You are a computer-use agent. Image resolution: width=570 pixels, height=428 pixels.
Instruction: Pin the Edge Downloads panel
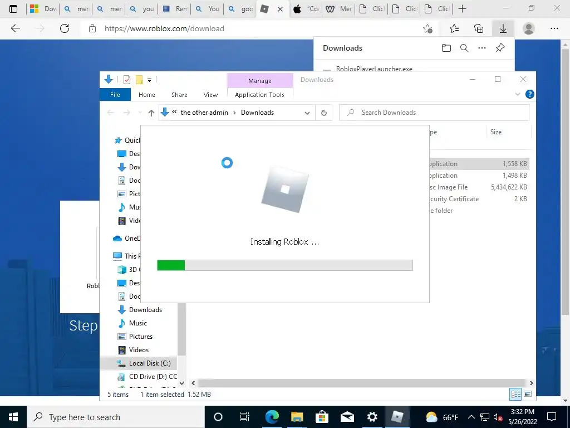pos(500,48)
